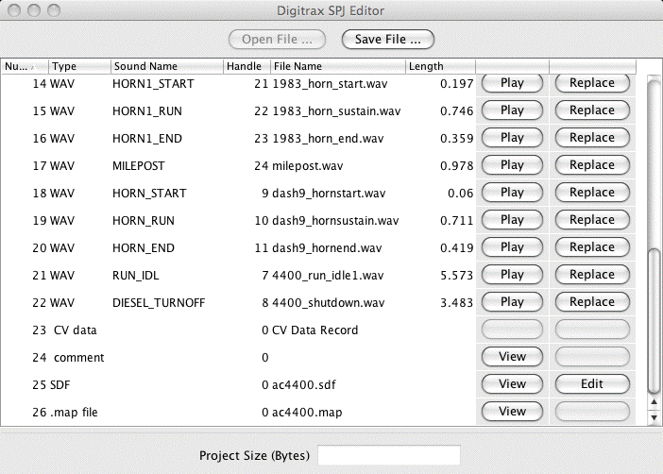Image resolution: width=663 pixels, height=474 pixels.
Task: Play the MILEPOST sound
Action: [512, 165]
